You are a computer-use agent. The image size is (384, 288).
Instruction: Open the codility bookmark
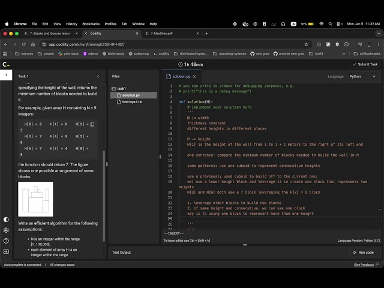tap(161, 53)
